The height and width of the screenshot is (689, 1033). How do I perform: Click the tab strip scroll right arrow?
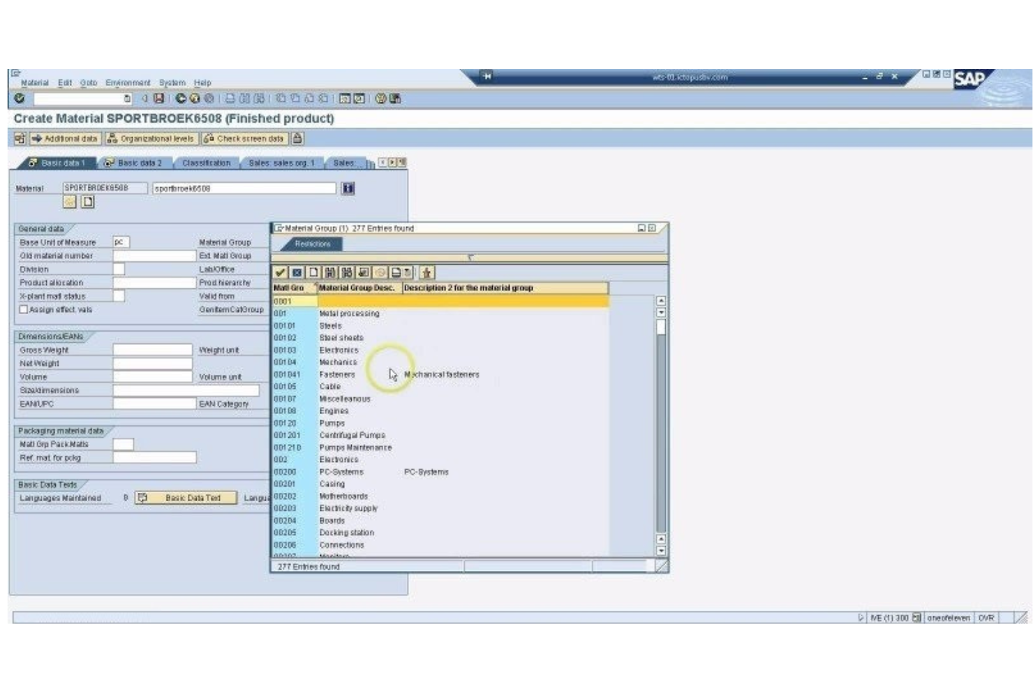392,163
